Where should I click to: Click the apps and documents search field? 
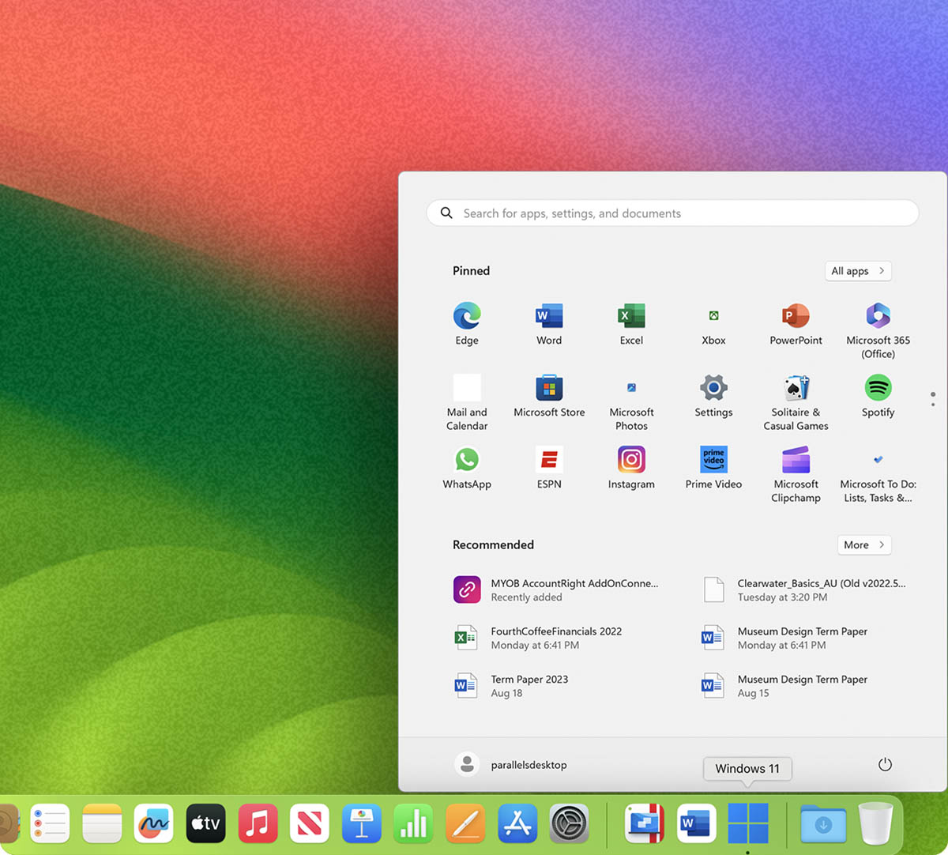click(x=672, y=213)
